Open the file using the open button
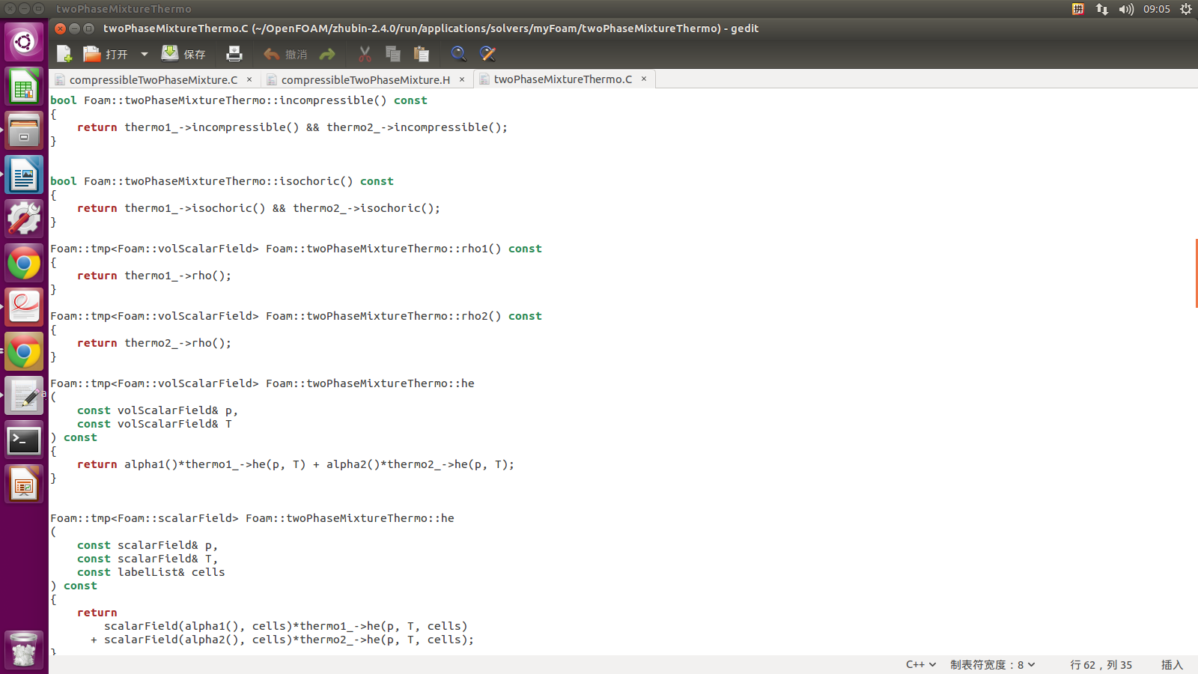The width and height of the screenshot is (1198, 674). (x=106, y=54)
